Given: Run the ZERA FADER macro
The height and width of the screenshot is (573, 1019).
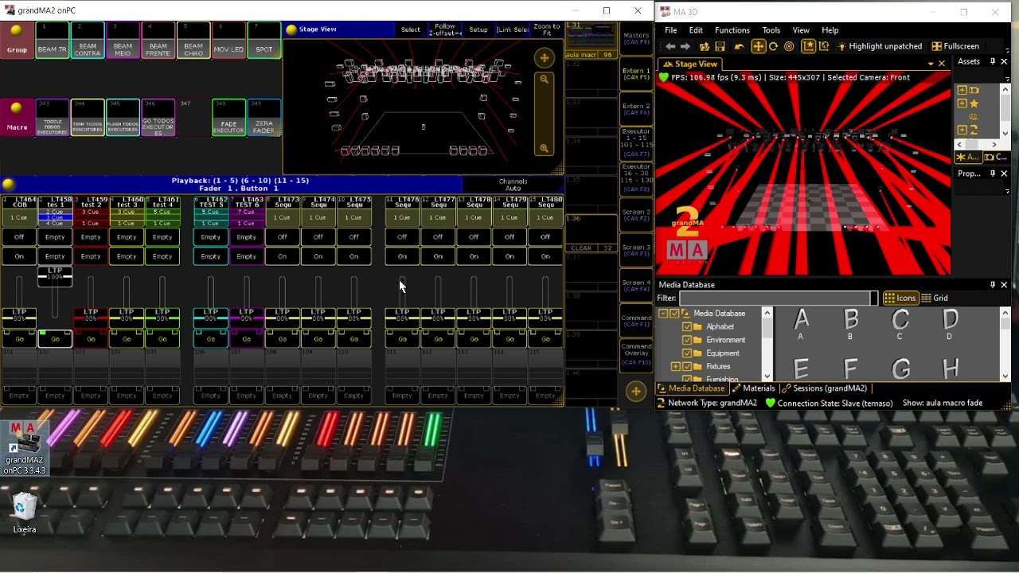Looking at the screenshot, I should click(264, 118).
